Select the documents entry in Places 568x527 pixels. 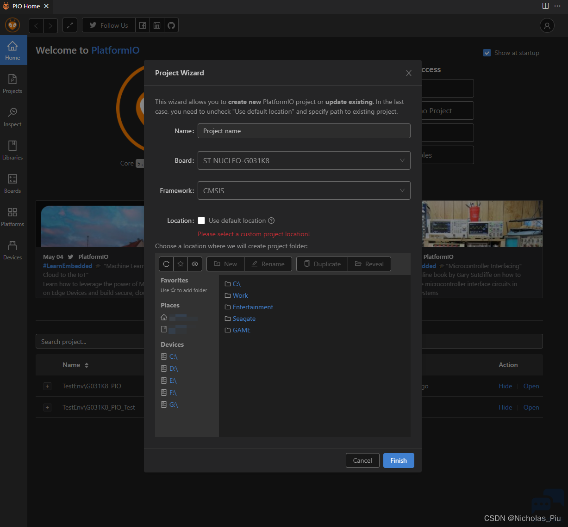(x=174, y=330)
